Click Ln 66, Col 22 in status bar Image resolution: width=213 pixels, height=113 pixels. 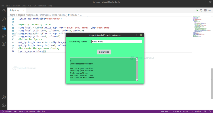pyautogui.click(x=165, y=111)
